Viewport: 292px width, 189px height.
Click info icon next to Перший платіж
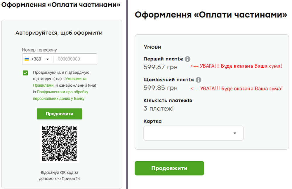click(x=188, y=59)
